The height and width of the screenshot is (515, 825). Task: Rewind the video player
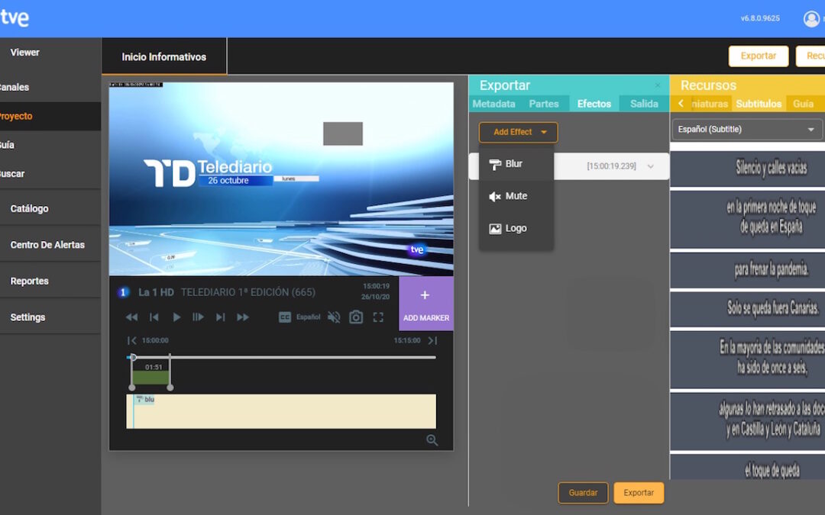(131, 317)
